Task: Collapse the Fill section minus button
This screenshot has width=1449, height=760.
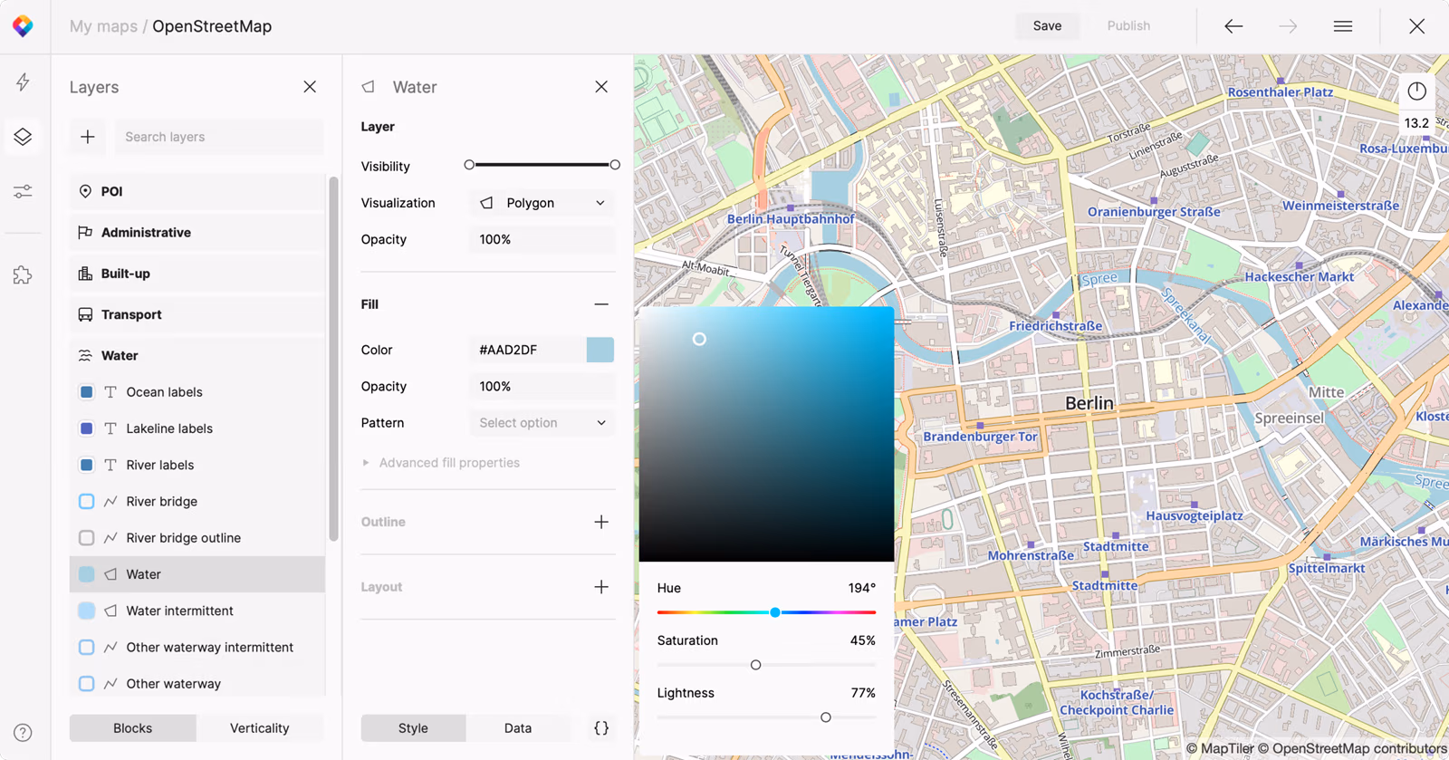Action: (x=601, y=304)
